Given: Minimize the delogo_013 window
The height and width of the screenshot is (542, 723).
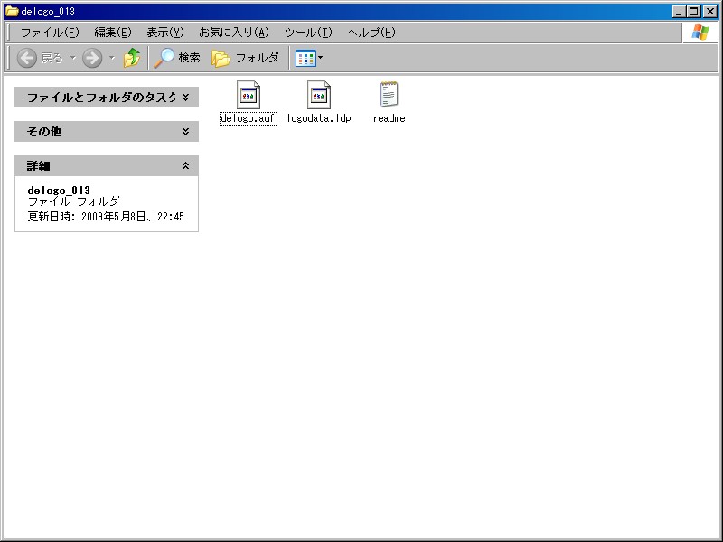Looking at the screenshot, I should (678, 12).
